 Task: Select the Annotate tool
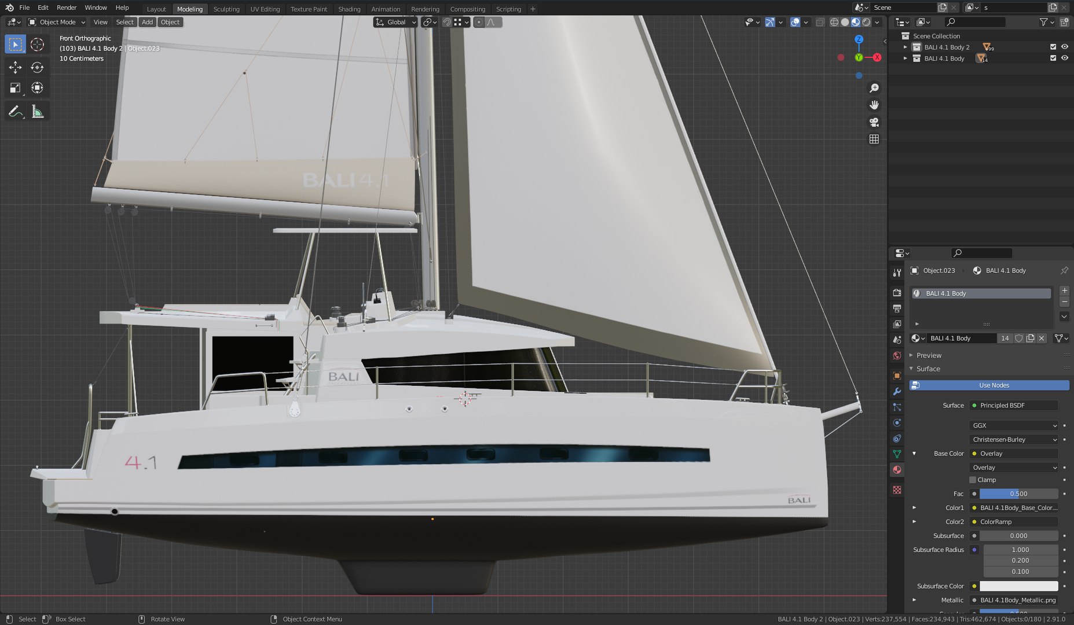coord(16,112)
